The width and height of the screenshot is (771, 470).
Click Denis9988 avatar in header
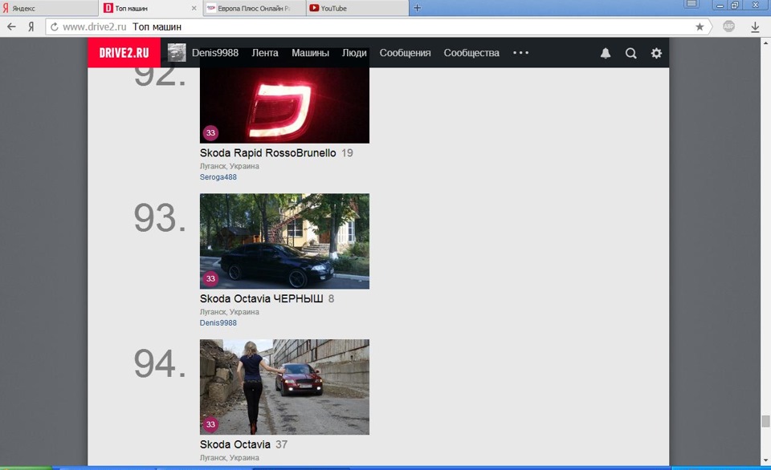click(x=177, y=53)
